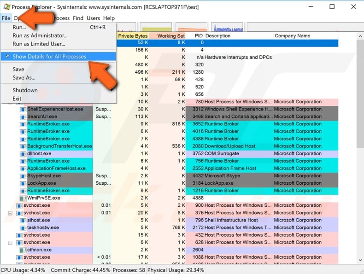
Task: Click the Processes: 58 status entry
Action: pyautogui.click(x=129, y=270)
